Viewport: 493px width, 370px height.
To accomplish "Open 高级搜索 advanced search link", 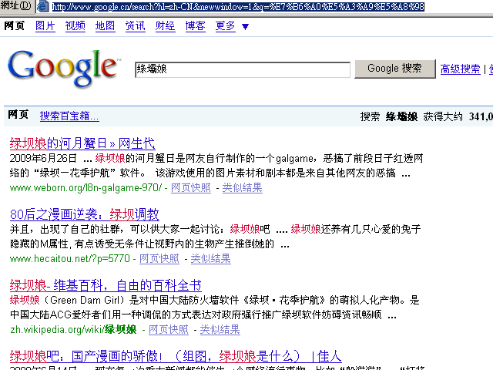I will tap(461, 69).
